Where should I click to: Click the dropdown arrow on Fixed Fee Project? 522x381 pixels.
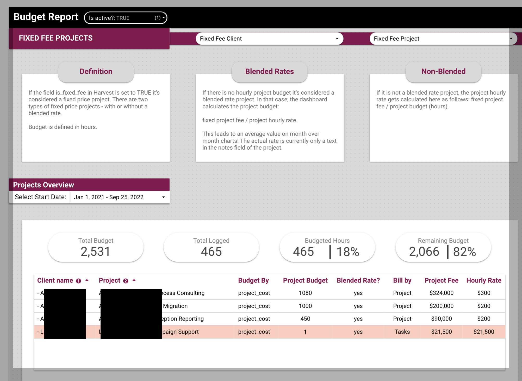click(512, 38)
